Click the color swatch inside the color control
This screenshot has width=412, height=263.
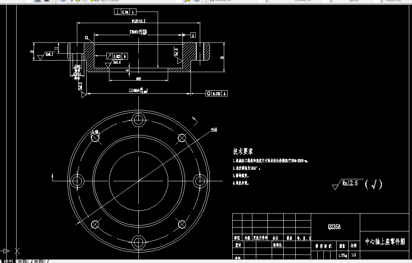tap(212, 1)
